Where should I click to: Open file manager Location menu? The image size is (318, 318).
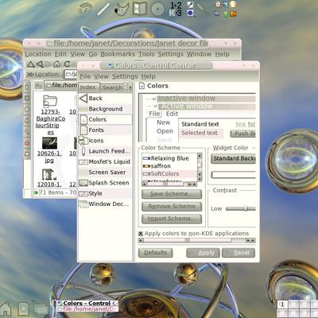pyautogui.click(x=38, y=54)
